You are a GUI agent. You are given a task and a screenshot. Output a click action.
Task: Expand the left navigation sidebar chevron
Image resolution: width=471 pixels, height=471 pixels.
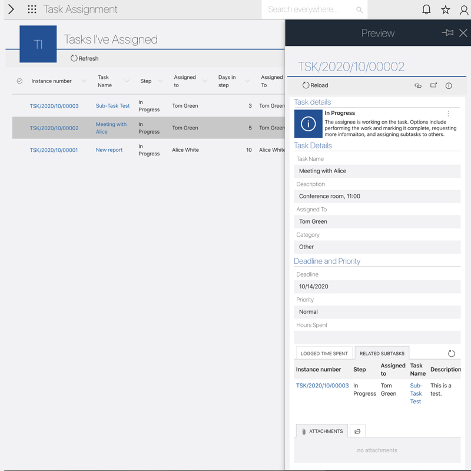(11, 9)
